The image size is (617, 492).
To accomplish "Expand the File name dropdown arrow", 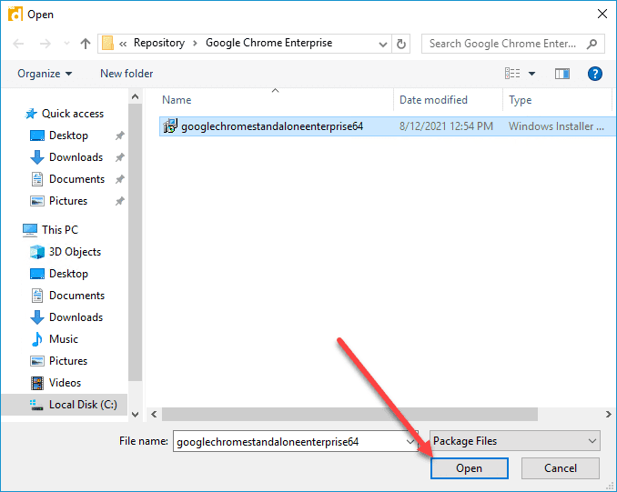I will pyautogui.click(x=410, y=442).
